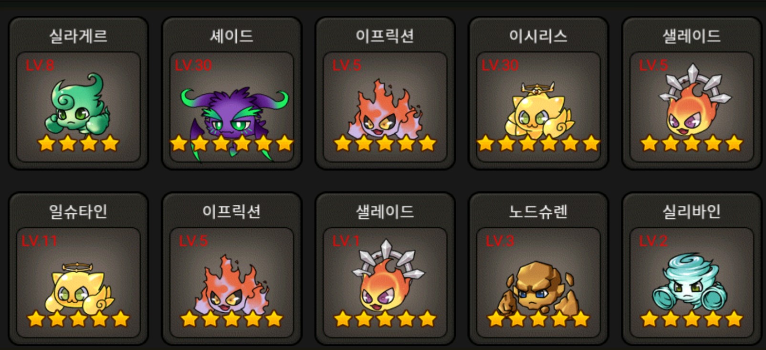Click the five-star rating under 실리바인
Image resolution: width=766 pixels, height=350 pixels.
click(692, 318)
